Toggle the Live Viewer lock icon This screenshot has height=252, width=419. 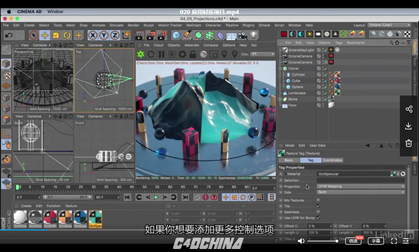click(x=193, y=54)
